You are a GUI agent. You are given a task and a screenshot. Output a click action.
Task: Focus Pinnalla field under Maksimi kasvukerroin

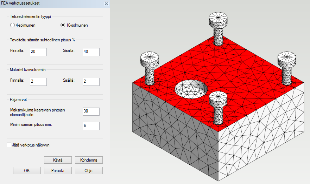(x=38, y=82)
